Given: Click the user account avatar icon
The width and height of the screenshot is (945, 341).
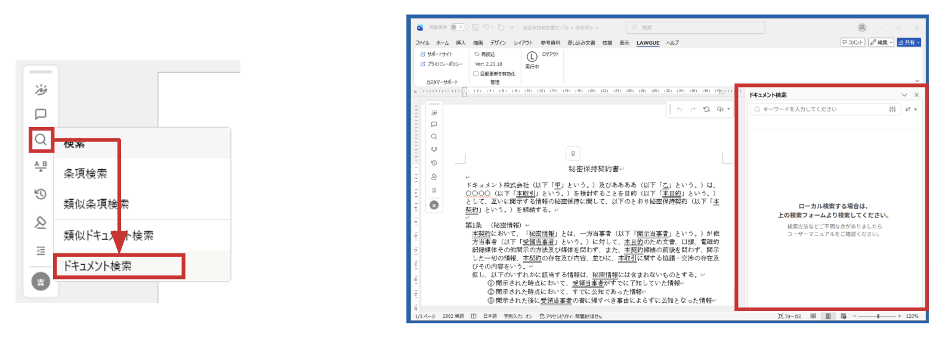Looking at the screenshot, I should coord(862,27).
